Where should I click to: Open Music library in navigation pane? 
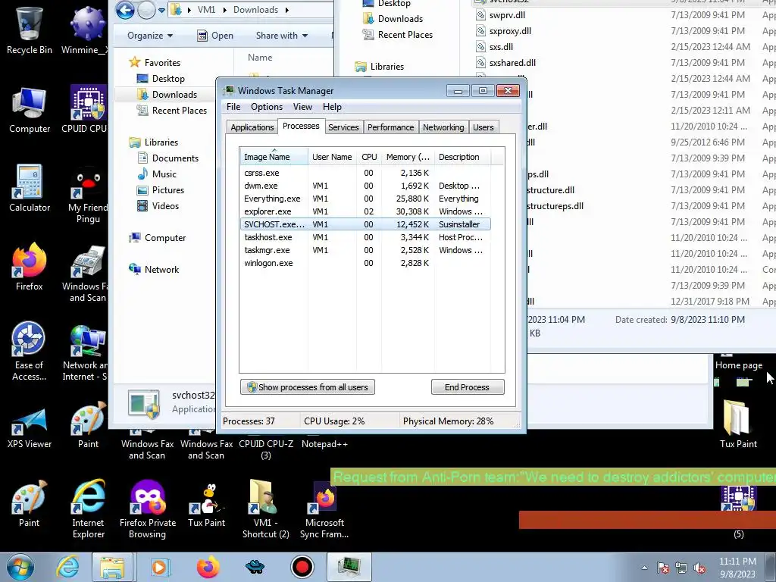157,174
